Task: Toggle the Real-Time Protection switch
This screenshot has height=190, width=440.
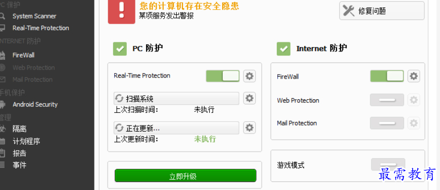Action: [x=223, y=76]
